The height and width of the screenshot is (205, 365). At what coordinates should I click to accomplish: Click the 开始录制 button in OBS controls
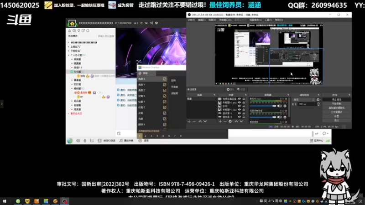point(337,104)
